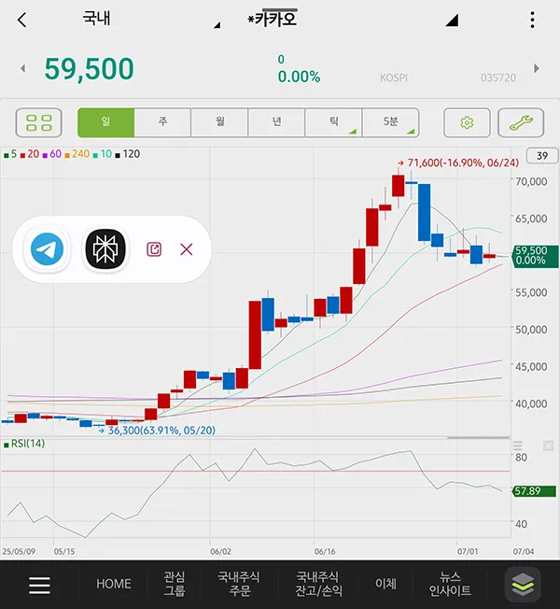Select the 일 daily chart tab

(106, 122)
